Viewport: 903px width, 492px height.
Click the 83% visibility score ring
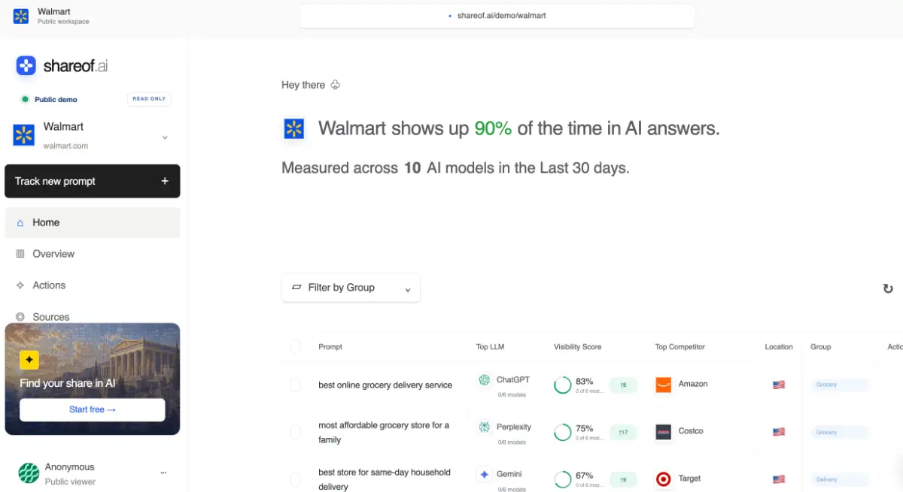point(562,385)
